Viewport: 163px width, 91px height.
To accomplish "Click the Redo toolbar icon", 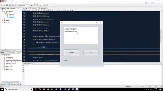I will (16, 5).
